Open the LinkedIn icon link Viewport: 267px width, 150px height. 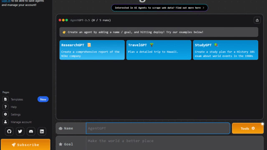pos(42,131)
